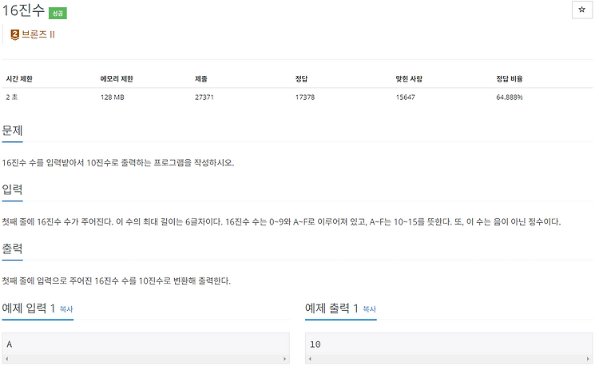Click left arrow of example output scrollbar

coord(310,359)
